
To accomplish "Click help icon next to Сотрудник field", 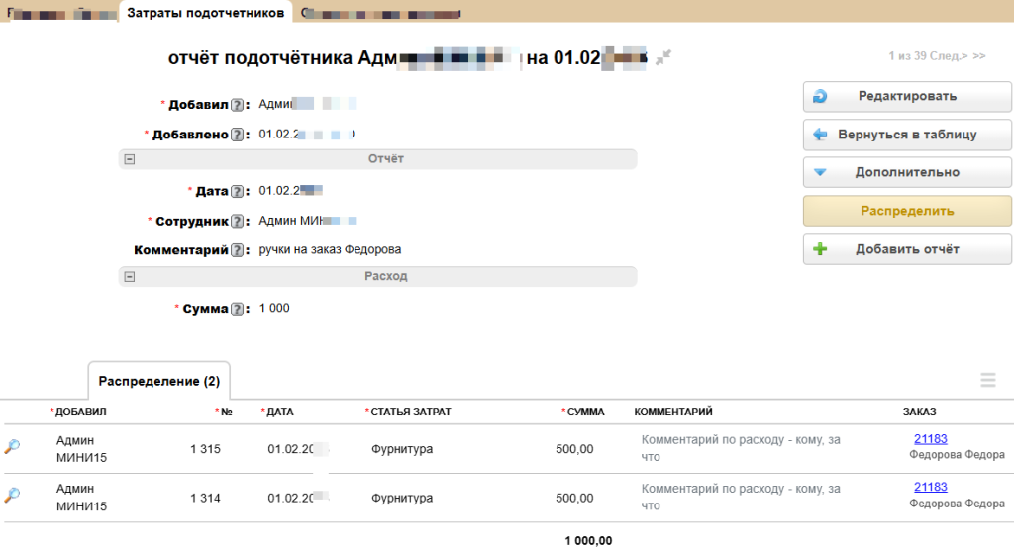I will click(x=237, y=222).
